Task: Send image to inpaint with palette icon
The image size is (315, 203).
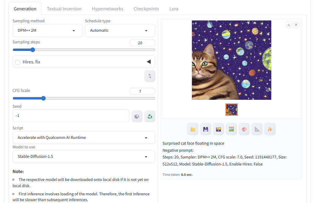Action: pos(244,129)
